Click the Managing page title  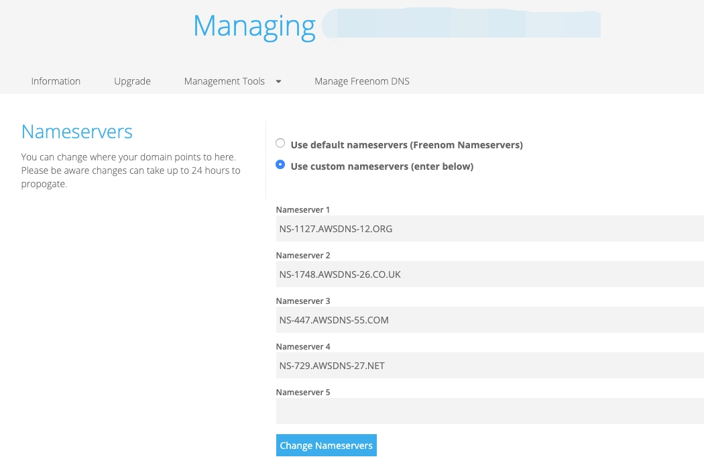tap(254, 26)
